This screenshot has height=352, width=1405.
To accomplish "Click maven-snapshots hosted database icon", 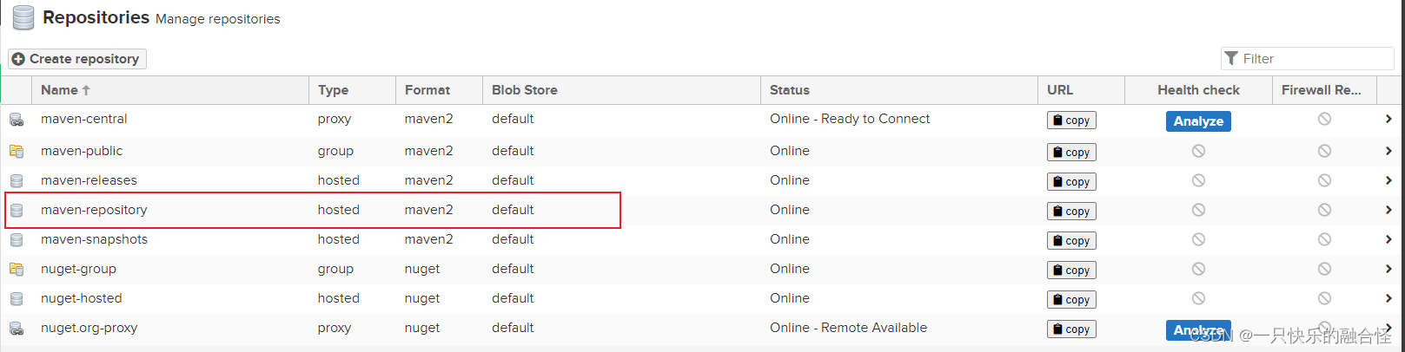I will click(17, 239).
